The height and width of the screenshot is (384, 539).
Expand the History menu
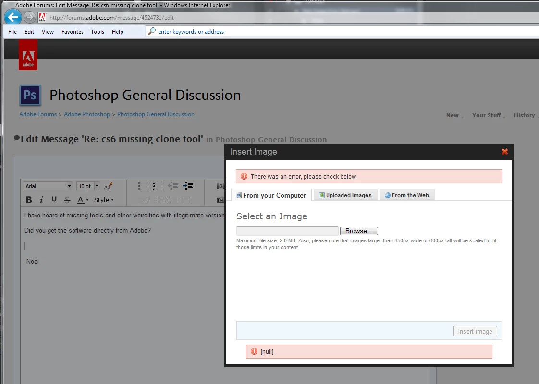click(x=526, y=115)
